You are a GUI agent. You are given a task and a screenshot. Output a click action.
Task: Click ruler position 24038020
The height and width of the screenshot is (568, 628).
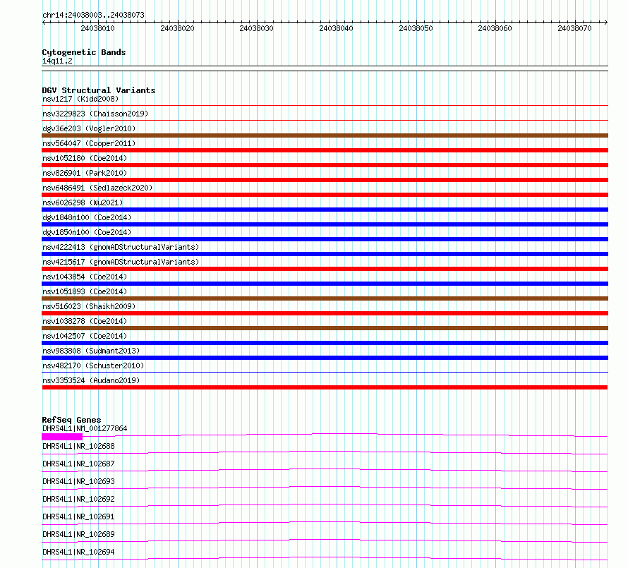click(177, 28)
